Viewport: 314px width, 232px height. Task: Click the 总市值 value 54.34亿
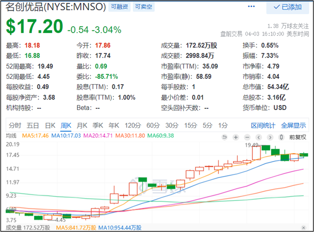click(278, 87)
